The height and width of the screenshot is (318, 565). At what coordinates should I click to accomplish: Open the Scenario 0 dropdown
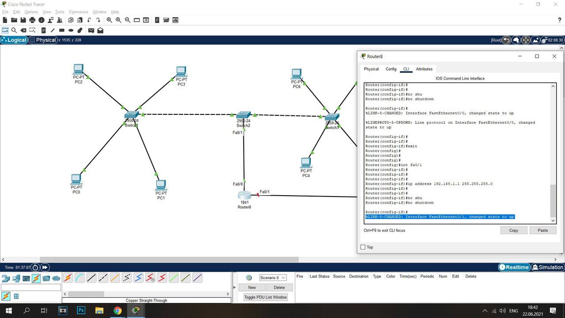pos(273,278)
